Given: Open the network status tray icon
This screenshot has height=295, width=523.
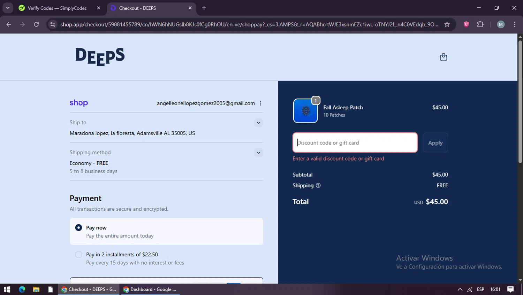Looking at the screenshot, I should coord(470,289).
